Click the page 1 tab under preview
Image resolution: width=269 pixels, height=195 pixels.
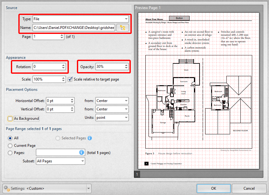point(137,174)
